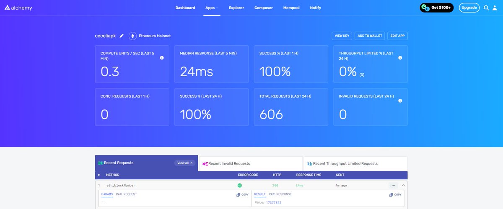Click the ceceliapk app name
Image resolution: width=503 pixels, height=209 pixels.
tap(105, 36)
